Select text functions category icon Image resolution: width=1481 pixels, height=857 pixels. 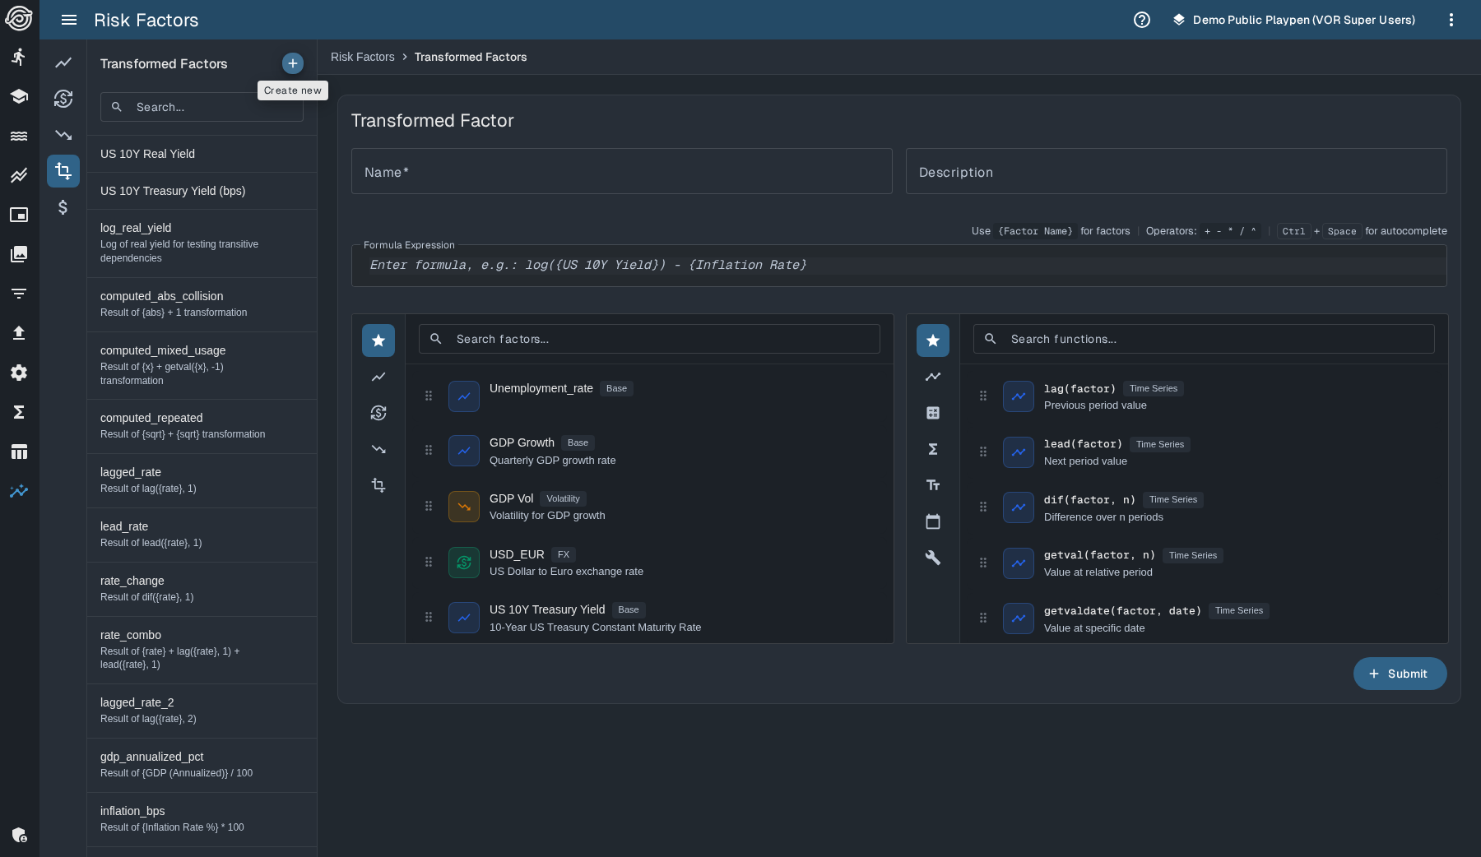pos(932,485)
